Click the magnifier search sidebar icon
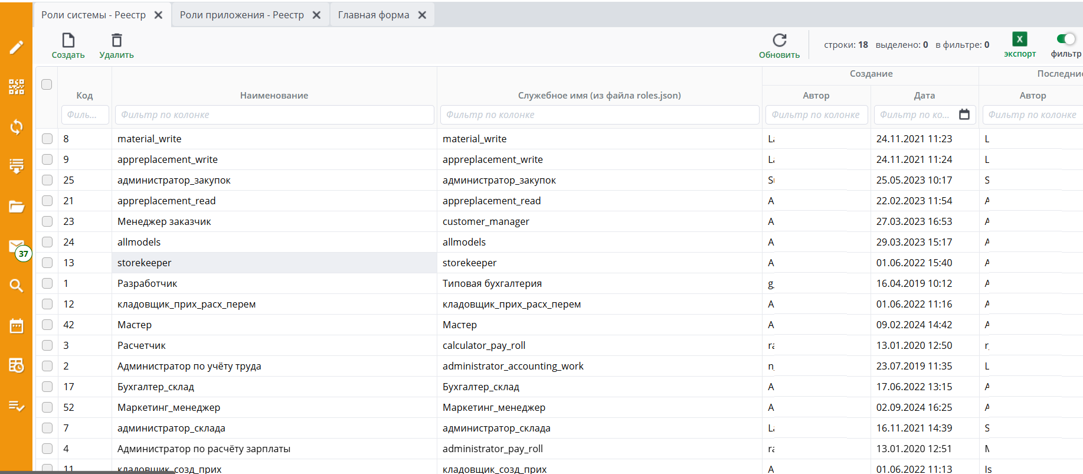The width and height of the screenshot is (1083, 474). tap(17, 286)
